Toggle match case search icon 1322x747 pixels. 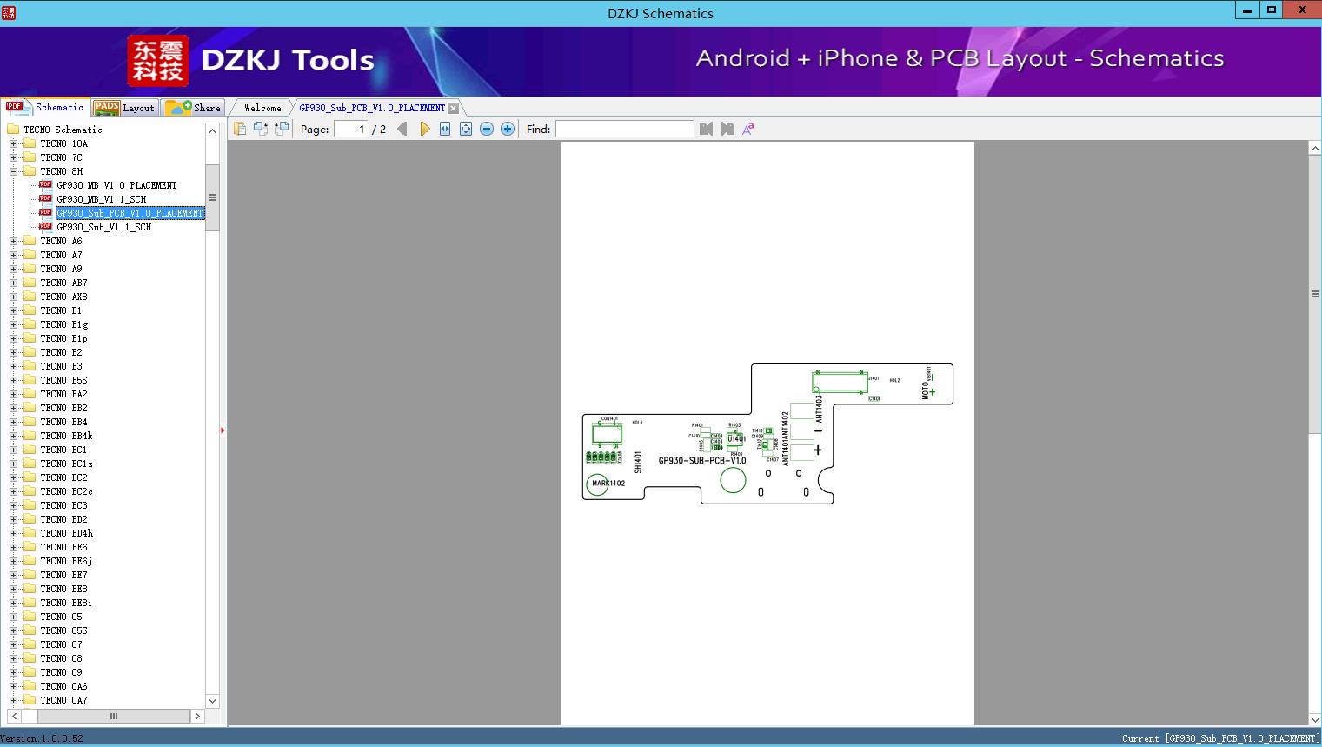click(x=748, y=129)
